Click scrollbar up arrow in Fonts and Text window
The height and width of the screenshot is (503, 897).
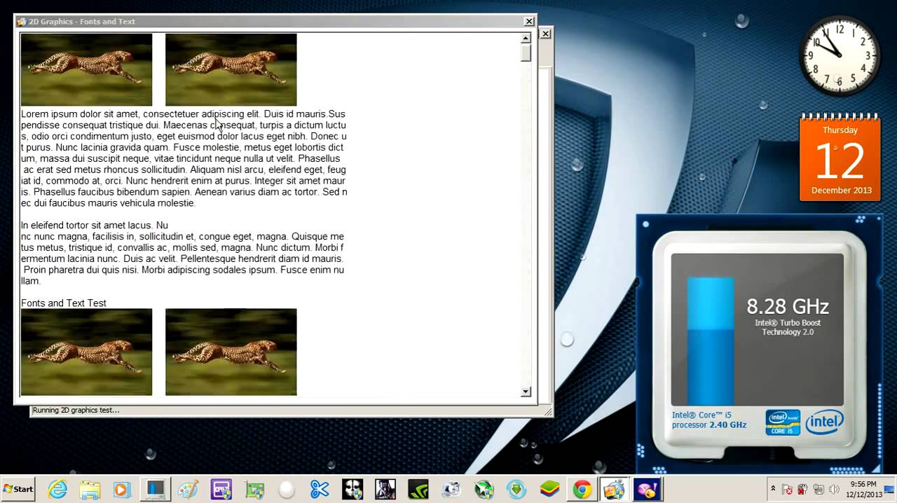coord(526,39)
